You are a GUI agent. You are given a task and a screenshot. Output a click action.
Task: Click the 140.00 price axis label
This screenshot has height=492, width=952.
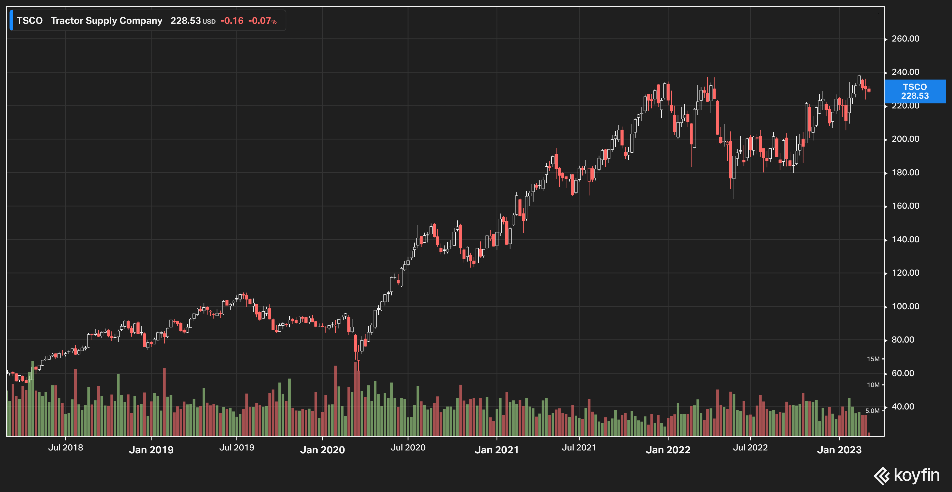[905, 240]
